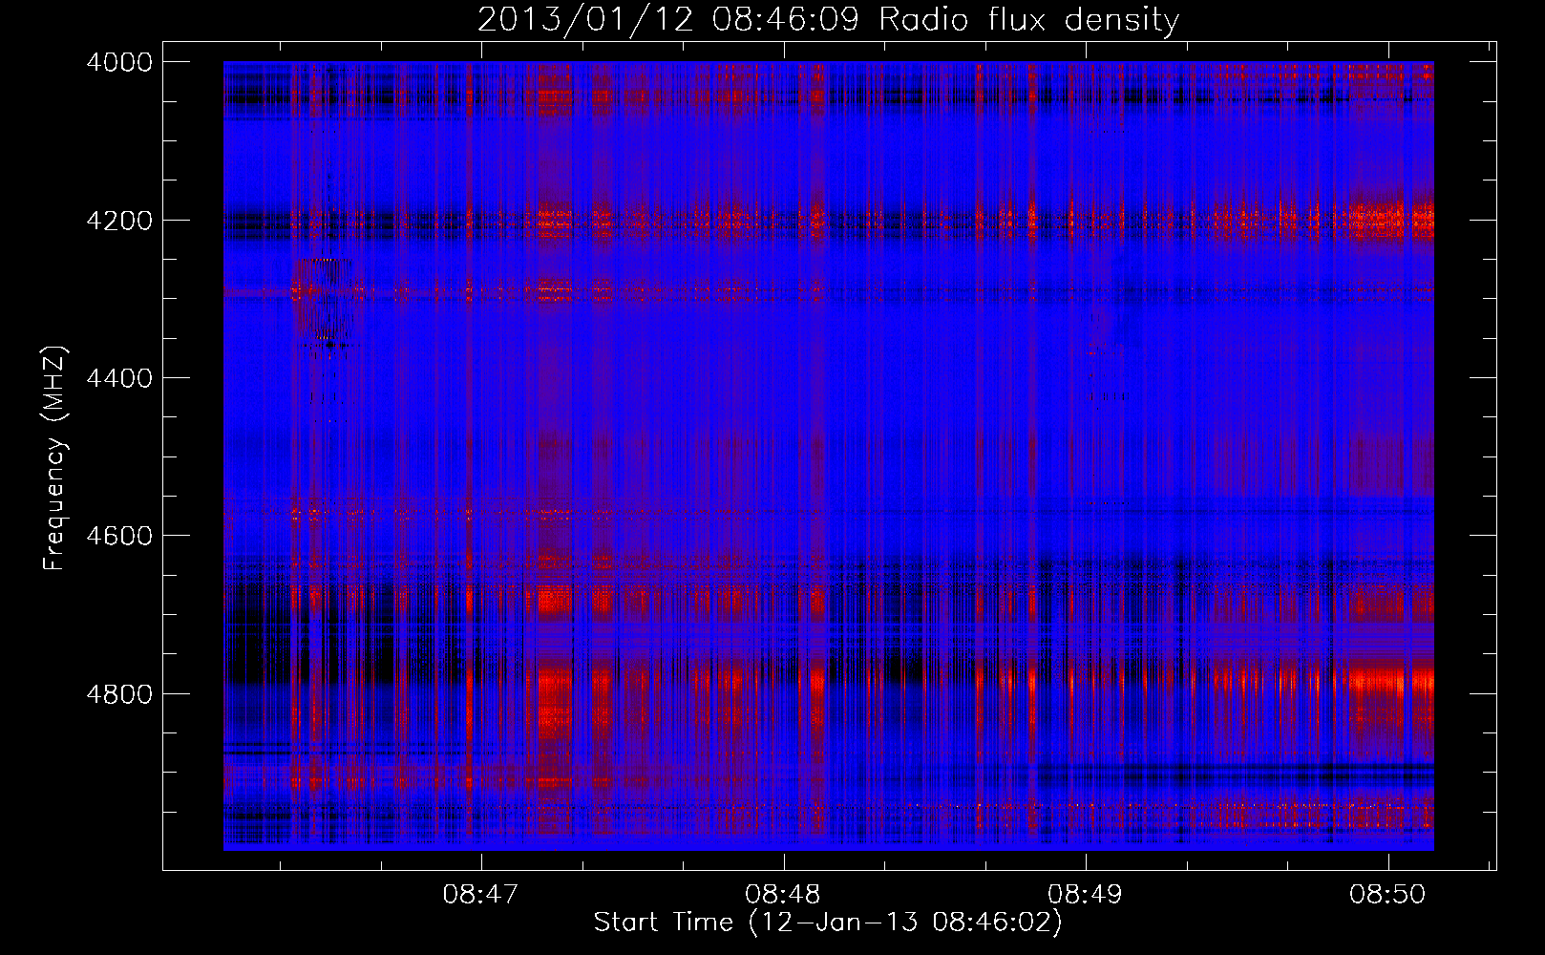
Task: Click the 08:50 time tick label
Action: coord(1387,895)
